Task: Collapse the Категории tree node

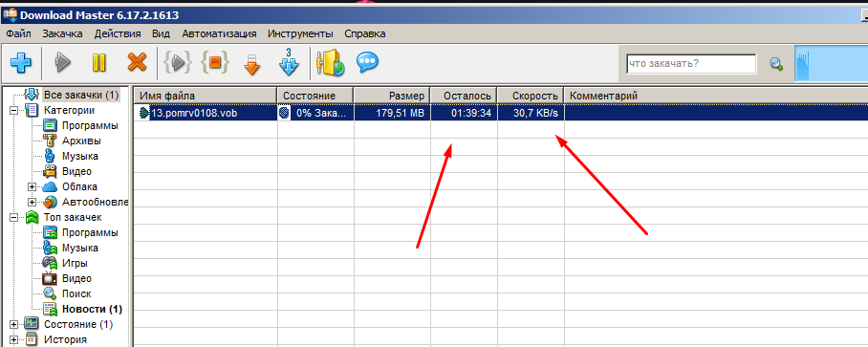Action: tap(13, 110)
